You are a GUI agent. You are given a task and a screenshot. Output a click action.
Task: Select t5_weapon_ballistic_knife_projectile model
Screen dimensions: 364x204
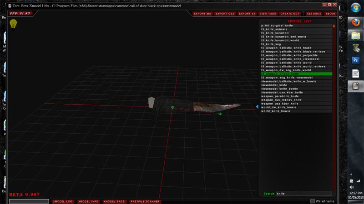[x=297, y=55]
